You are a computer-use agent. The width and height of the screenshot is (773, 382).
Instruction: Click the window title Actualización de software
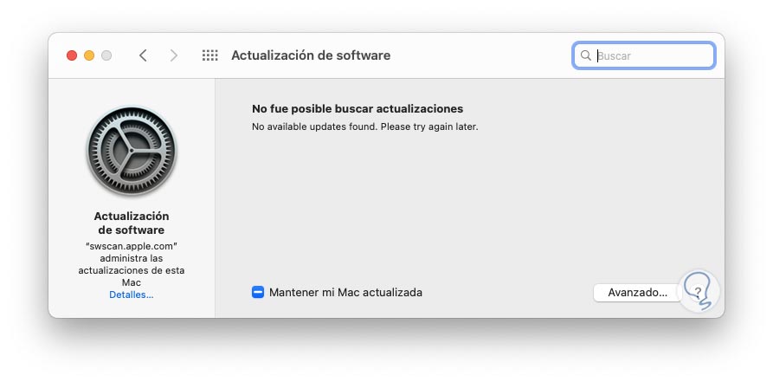pos(311,55)
